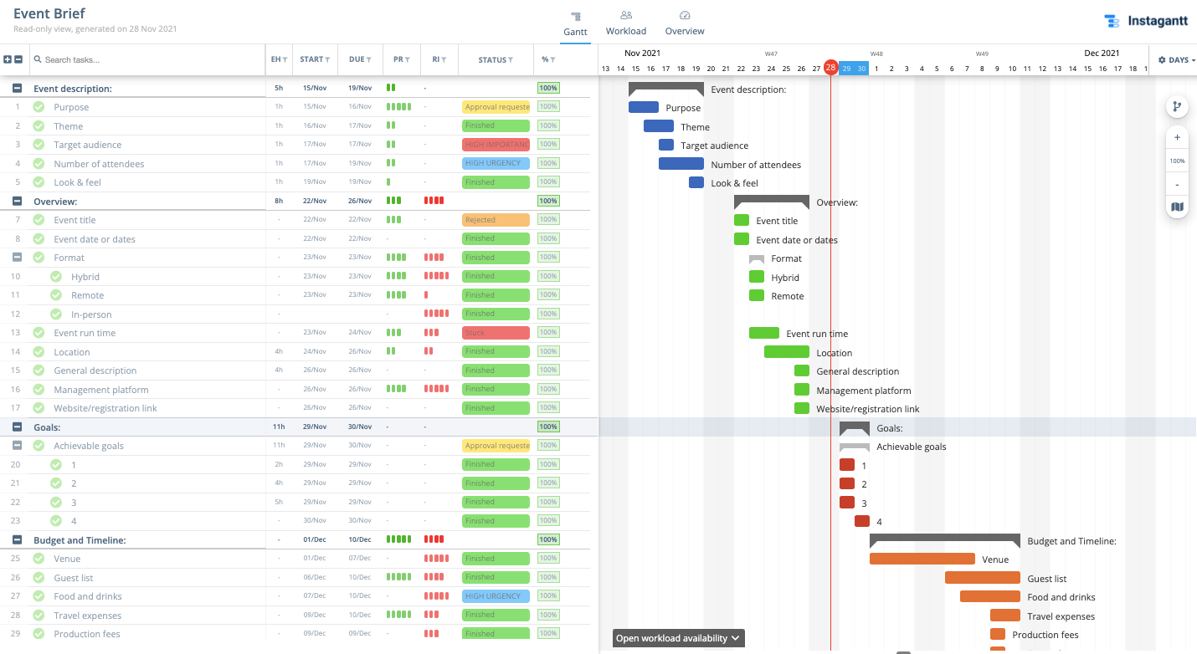Toggle the Hybrid subtask completion check
This screenshot has height=654, width=1197.
click(55, 277)
